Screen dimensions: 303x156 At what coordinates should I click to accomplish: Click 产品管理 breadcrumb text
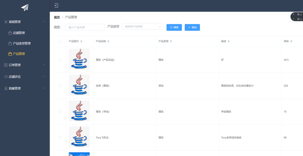click(71, 17)
